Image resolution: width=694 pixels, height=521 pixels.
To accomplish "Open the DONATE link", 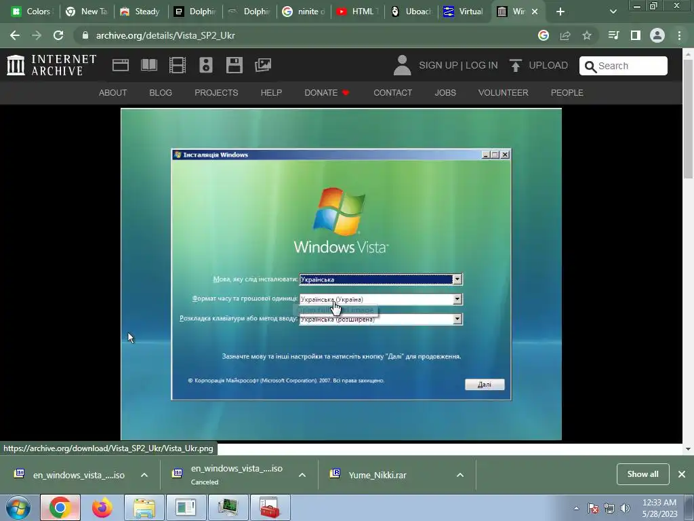I will tap(327, 92).
